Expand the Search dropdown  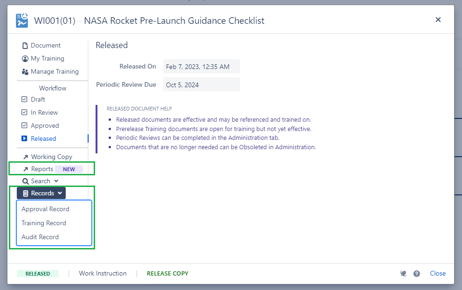[x=41, y=181]
